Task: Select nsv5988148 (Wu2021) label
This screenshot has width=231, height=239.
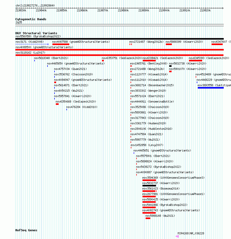Action: (x=160, y=216)
